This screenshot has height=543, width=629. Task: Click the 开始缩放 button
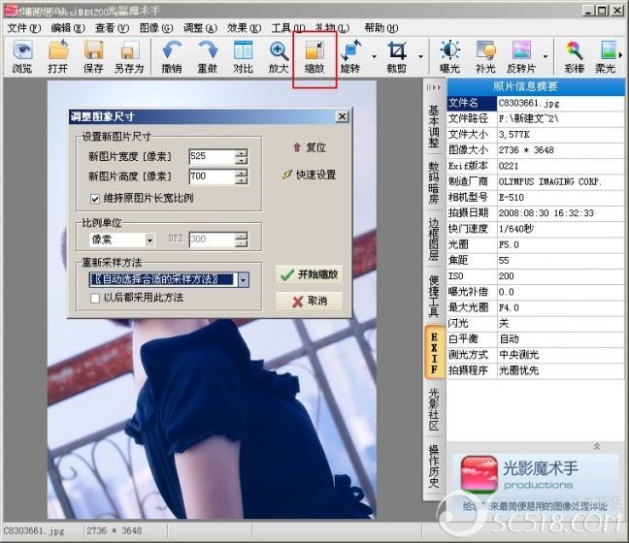pos(309,274)
